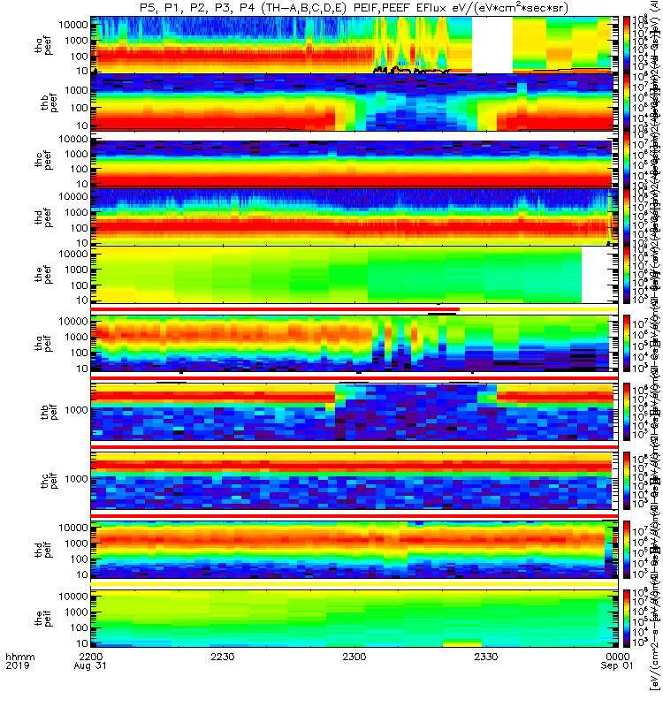The image size is (663, 707).
Task: Click the yellow strip above 'the peif' panel
Action: 354,584
